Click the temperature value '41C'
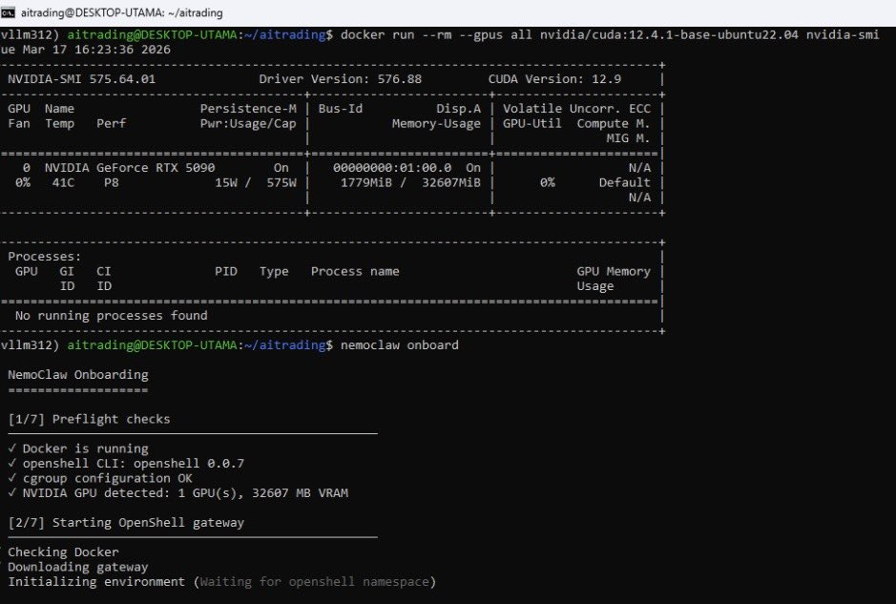Screen dimensions: 896x604 (x=63, y=183)
